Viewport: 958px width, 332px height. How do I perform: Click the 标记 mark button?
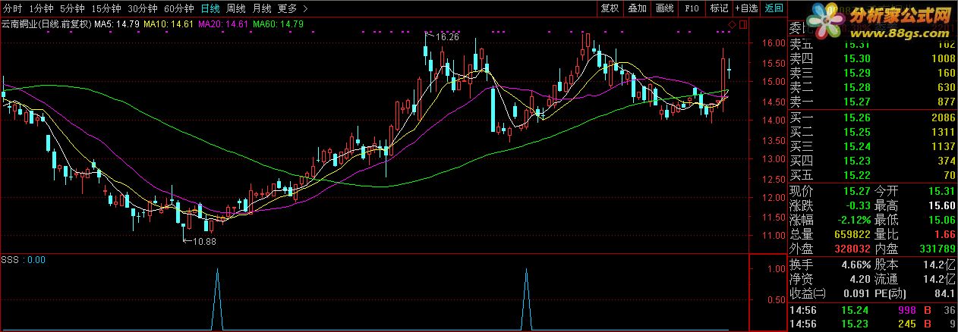pos(719,8)
